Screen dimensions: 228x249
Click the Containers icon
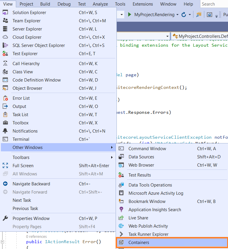coord(121,243)
